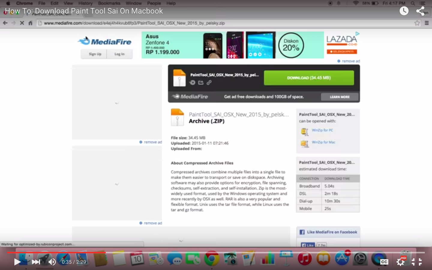Open Calendar in the Dock

[x=137, y=258]
